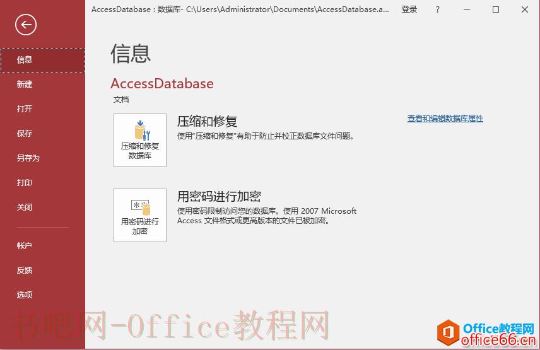Screen dimensions: 540x350
Task: Click 登录 in the title bar
Action: point(409,9)
